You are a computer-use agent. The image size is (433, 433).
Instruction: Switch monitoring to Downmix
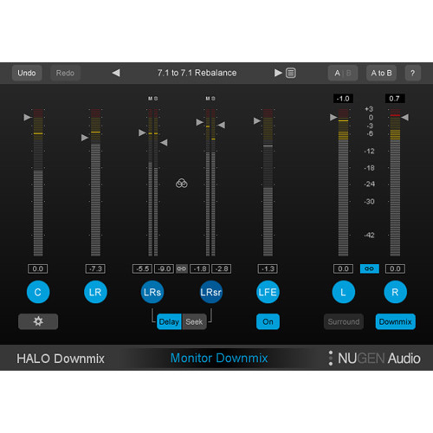395,322
